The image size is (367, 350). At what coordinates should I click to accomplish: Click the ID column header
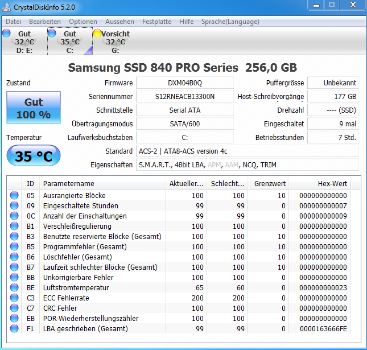point(30,184)
